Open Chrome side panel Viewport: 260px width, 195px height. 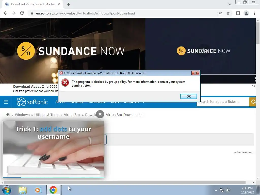[238, 13]
